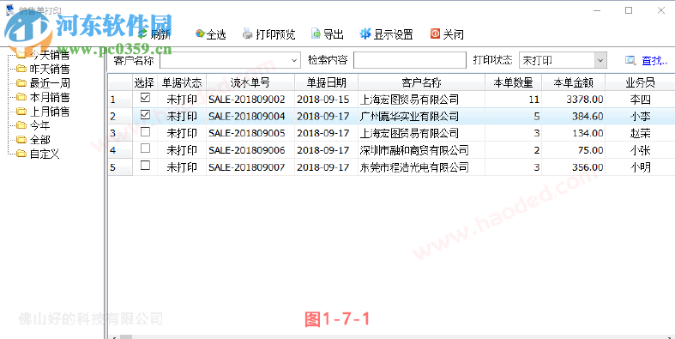Click salesperson 李四
This screenshot has height=339, width=675.
click(x=640, y=100)
